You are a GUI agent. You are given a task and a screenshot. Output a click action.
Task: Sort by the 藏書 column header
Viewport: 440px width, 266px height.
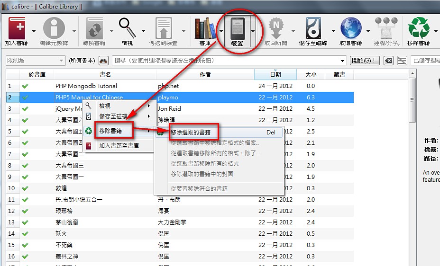[339, 74]
